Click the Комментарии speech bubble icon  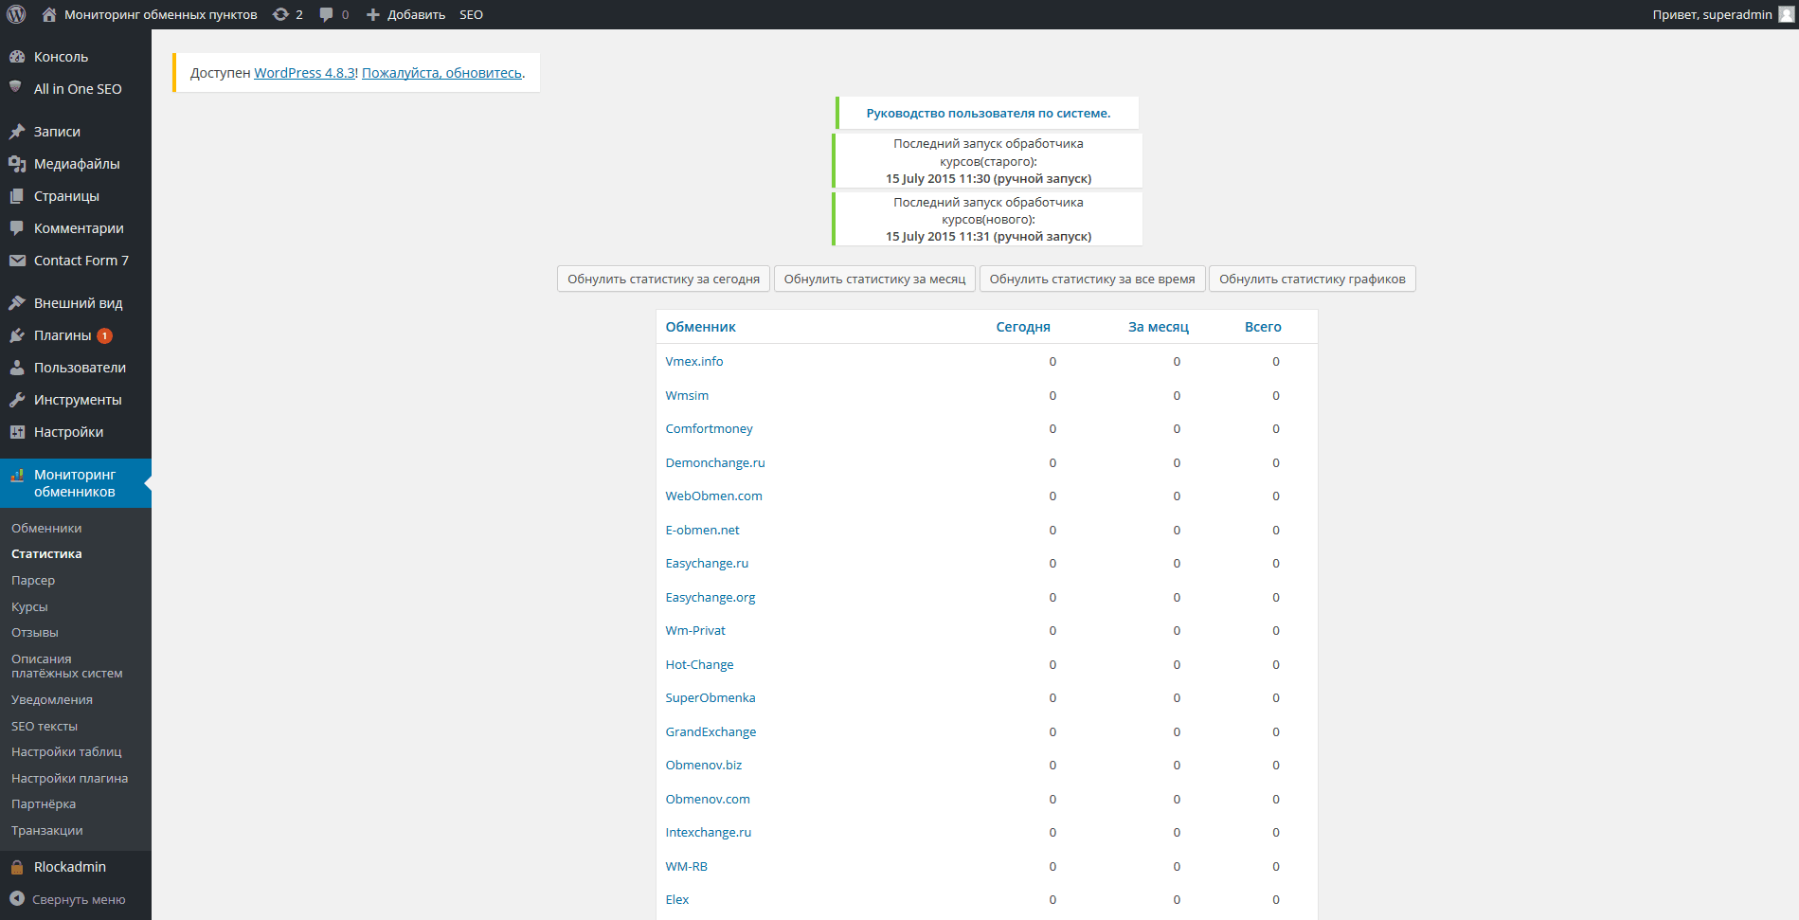(17, 228)
